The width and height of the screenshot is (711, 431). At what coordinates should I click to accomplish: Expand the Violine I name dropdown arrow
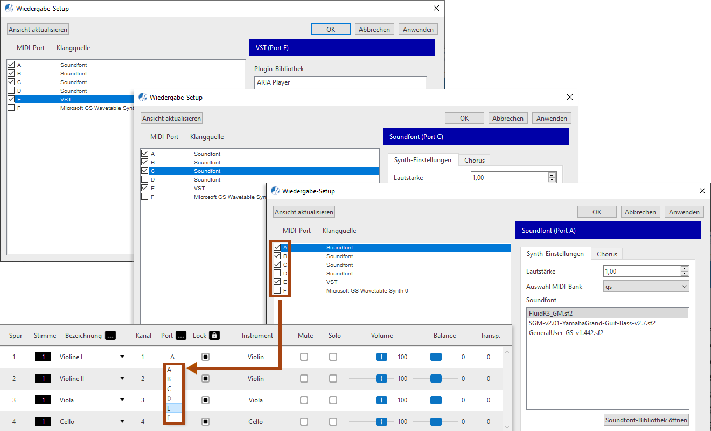pyautogui.click(x=122, y=357)
